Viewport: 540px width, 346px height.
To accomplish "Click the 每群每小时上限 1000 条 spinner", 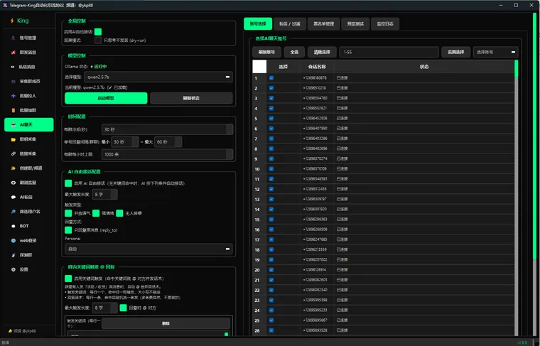I will point(229,154).
